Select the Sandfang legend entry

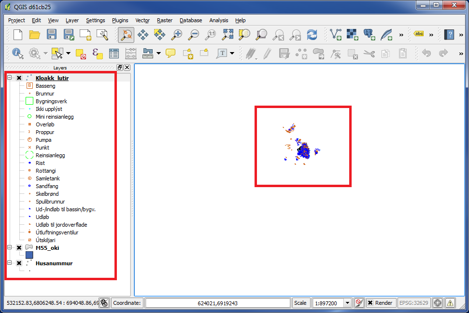pyautogui.click(x=47, y=186)
